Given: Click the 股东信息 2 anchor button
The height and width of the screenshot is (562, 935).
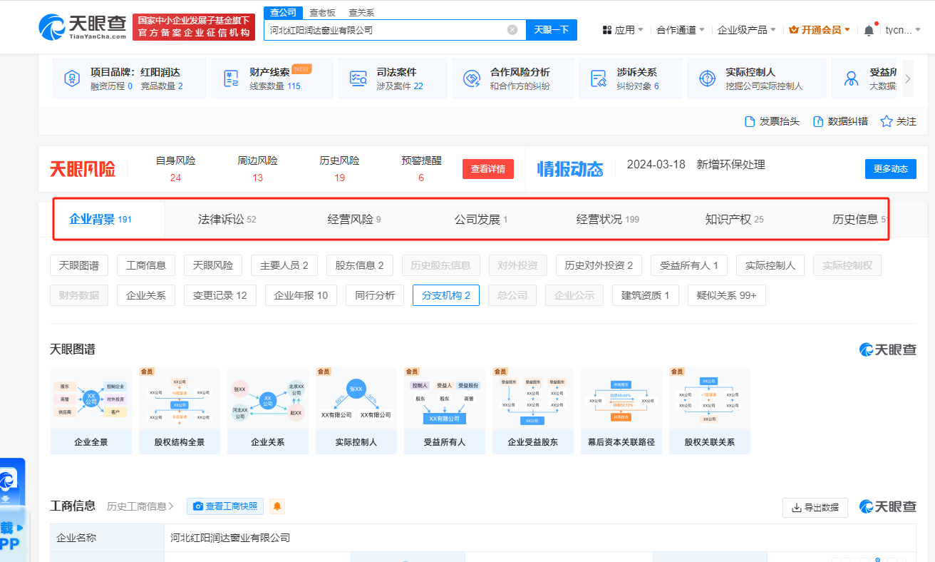Looking at the screenshot, I should (x=360, y=265).
